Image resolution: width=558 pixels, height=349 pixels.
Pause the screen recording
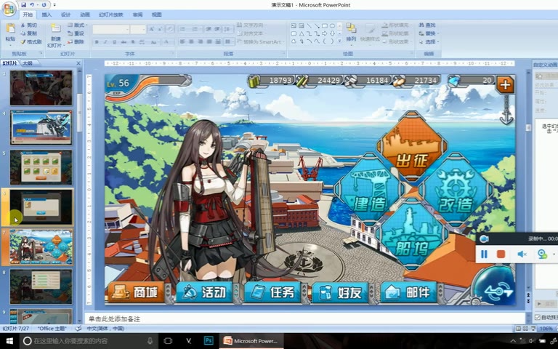pos(484,254)
